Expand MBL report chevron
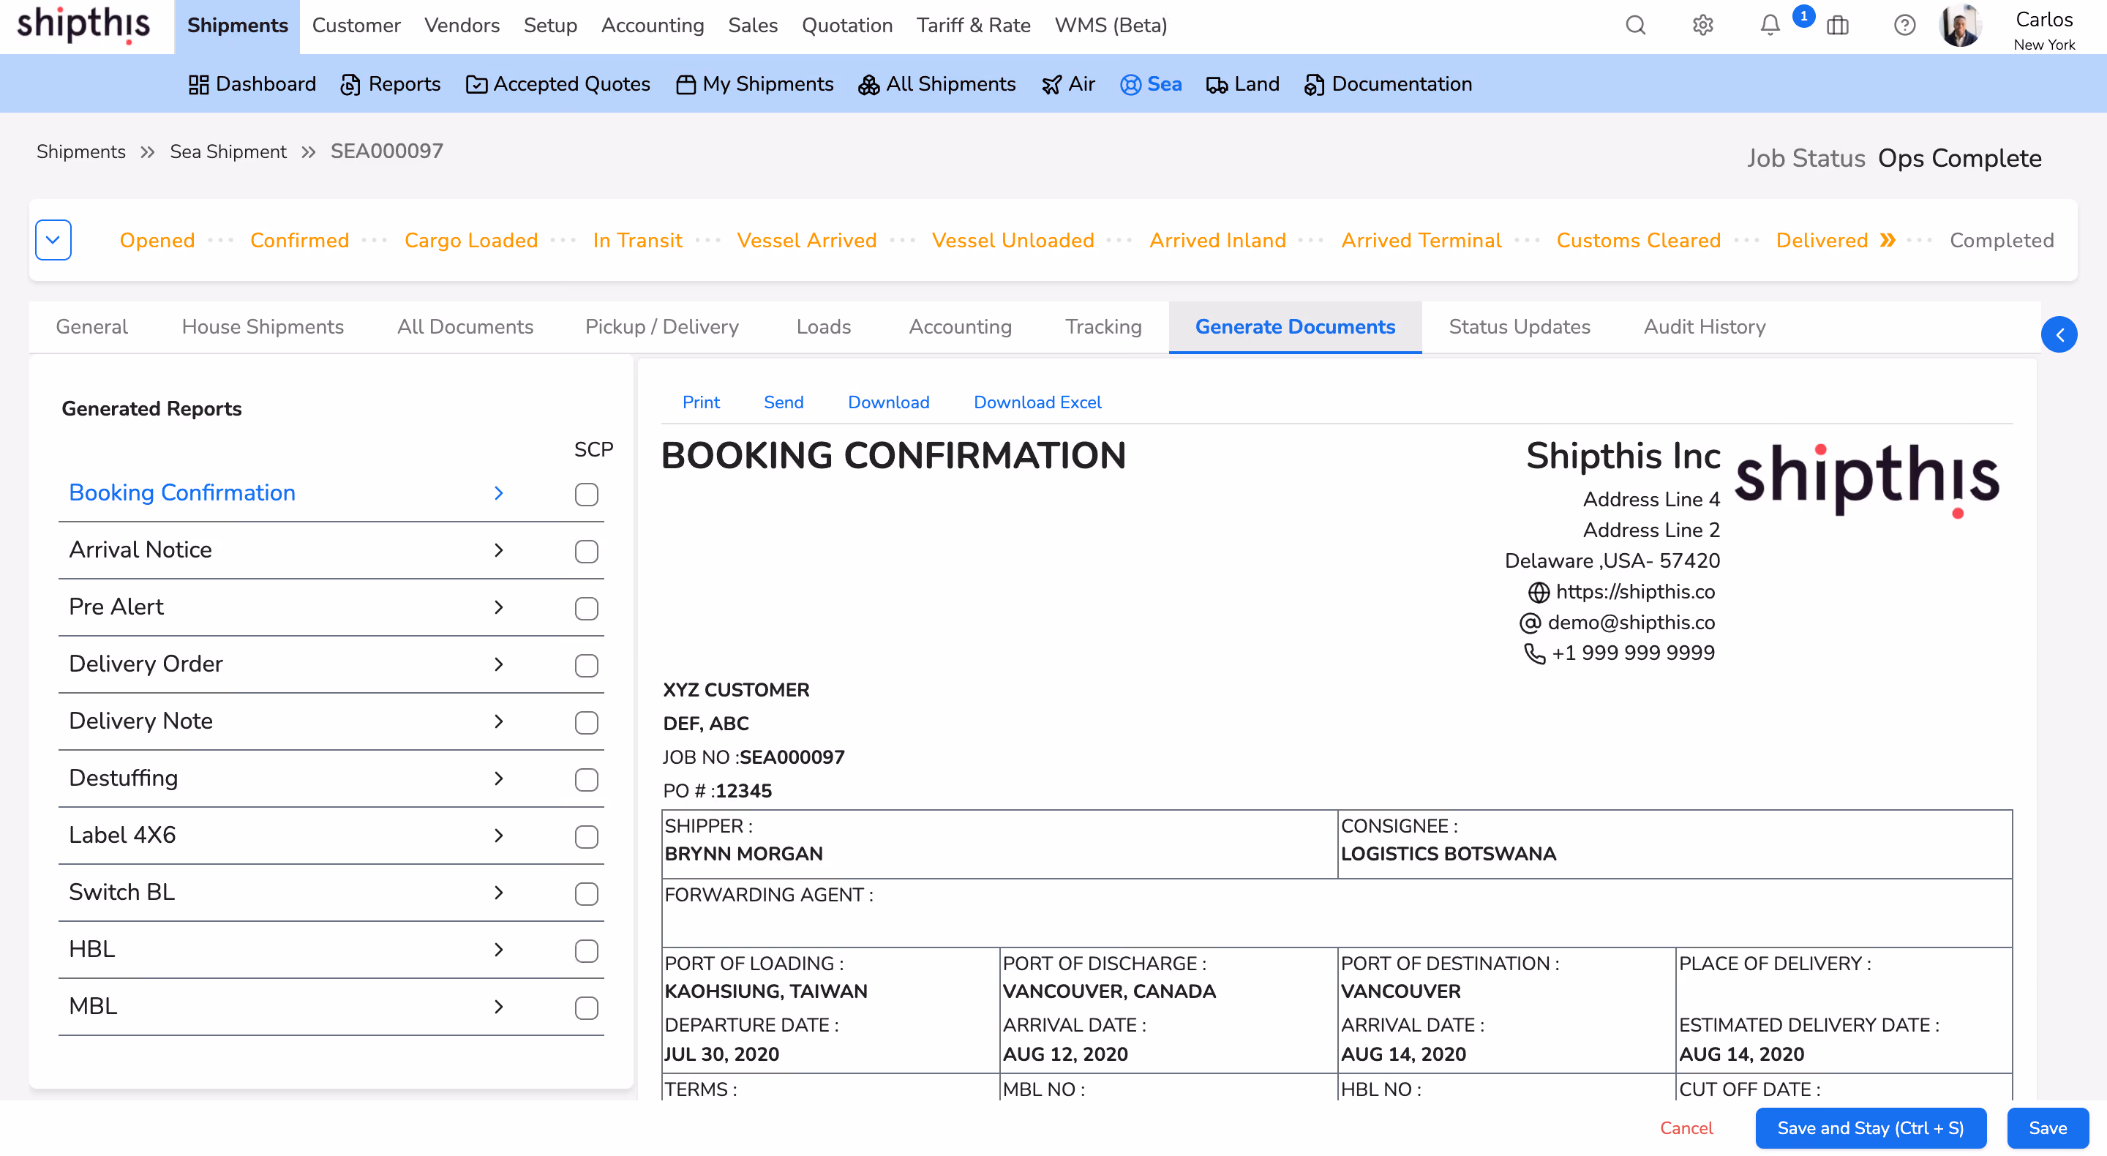2107x1156 pixels. [x=499, y=1007]
